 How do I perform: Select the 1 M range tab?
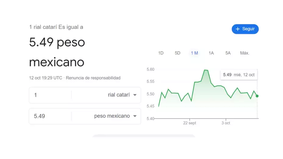click(194, 53)
